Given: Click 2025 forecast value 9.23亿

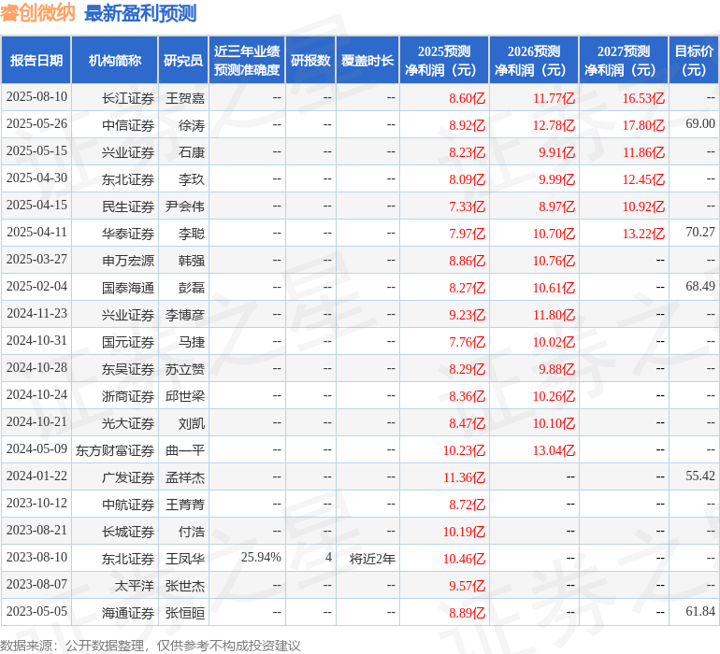Looking at the screenshot, I should coord(467,315).
